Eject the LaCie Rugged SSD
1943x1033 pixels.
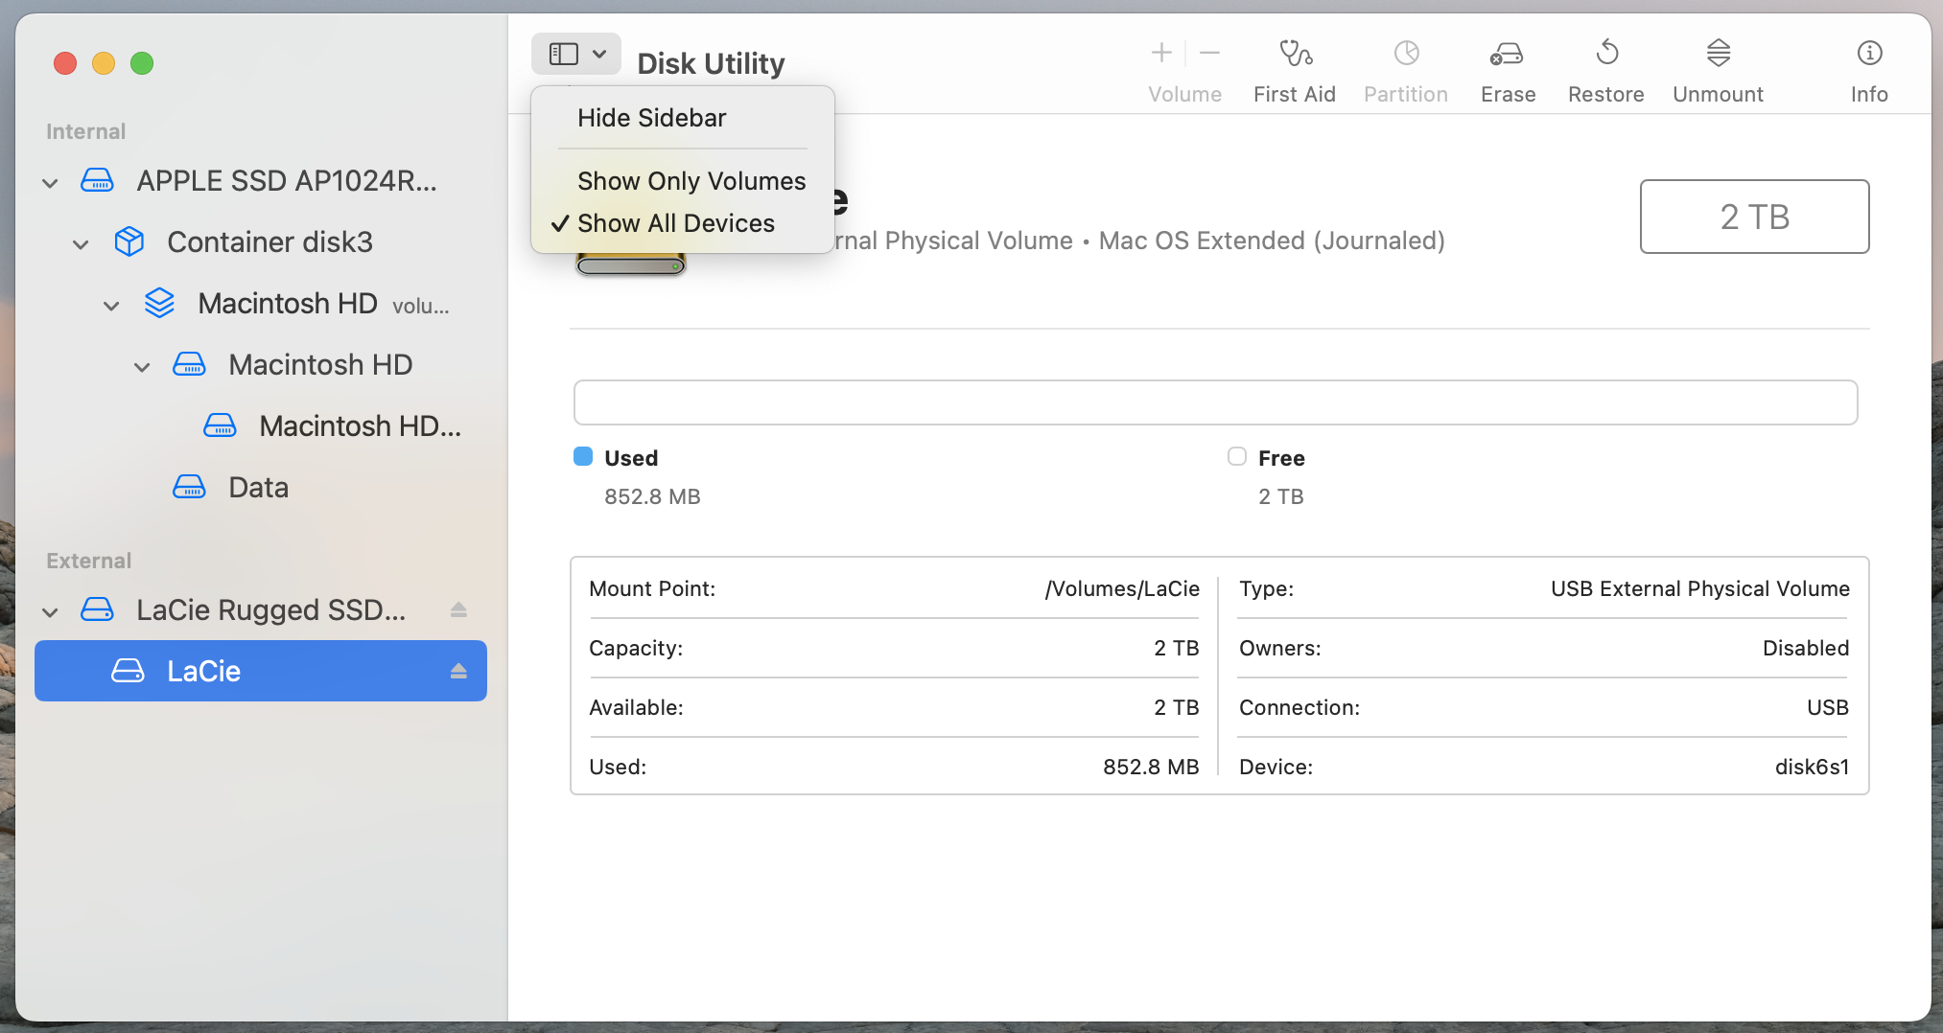coord(459,609)
